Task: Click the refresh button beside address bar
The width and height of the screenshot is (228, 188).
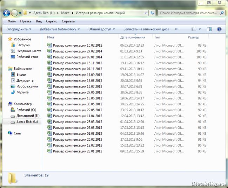Action: coord(152,13)
